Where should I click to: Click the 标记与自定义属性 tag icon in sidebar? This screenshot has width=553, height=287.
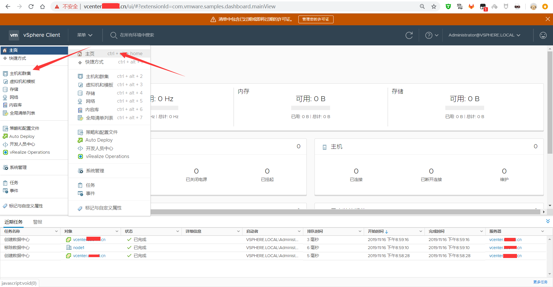(5, 206)
